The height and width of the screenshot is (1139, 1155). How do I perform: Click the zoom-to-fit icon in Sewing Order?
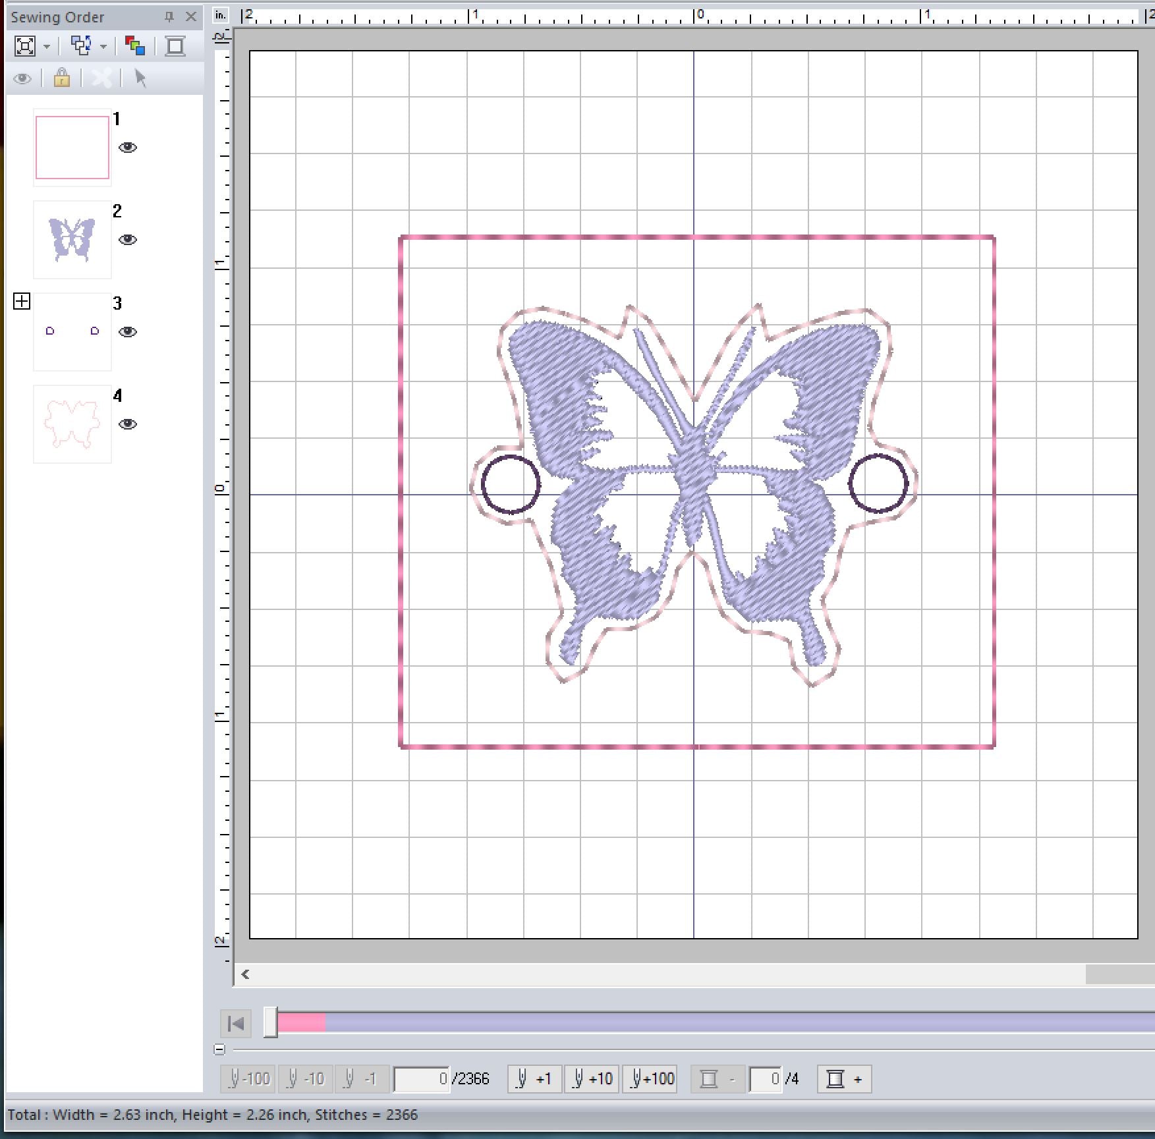pyautogui.click(x=25, y=46)
